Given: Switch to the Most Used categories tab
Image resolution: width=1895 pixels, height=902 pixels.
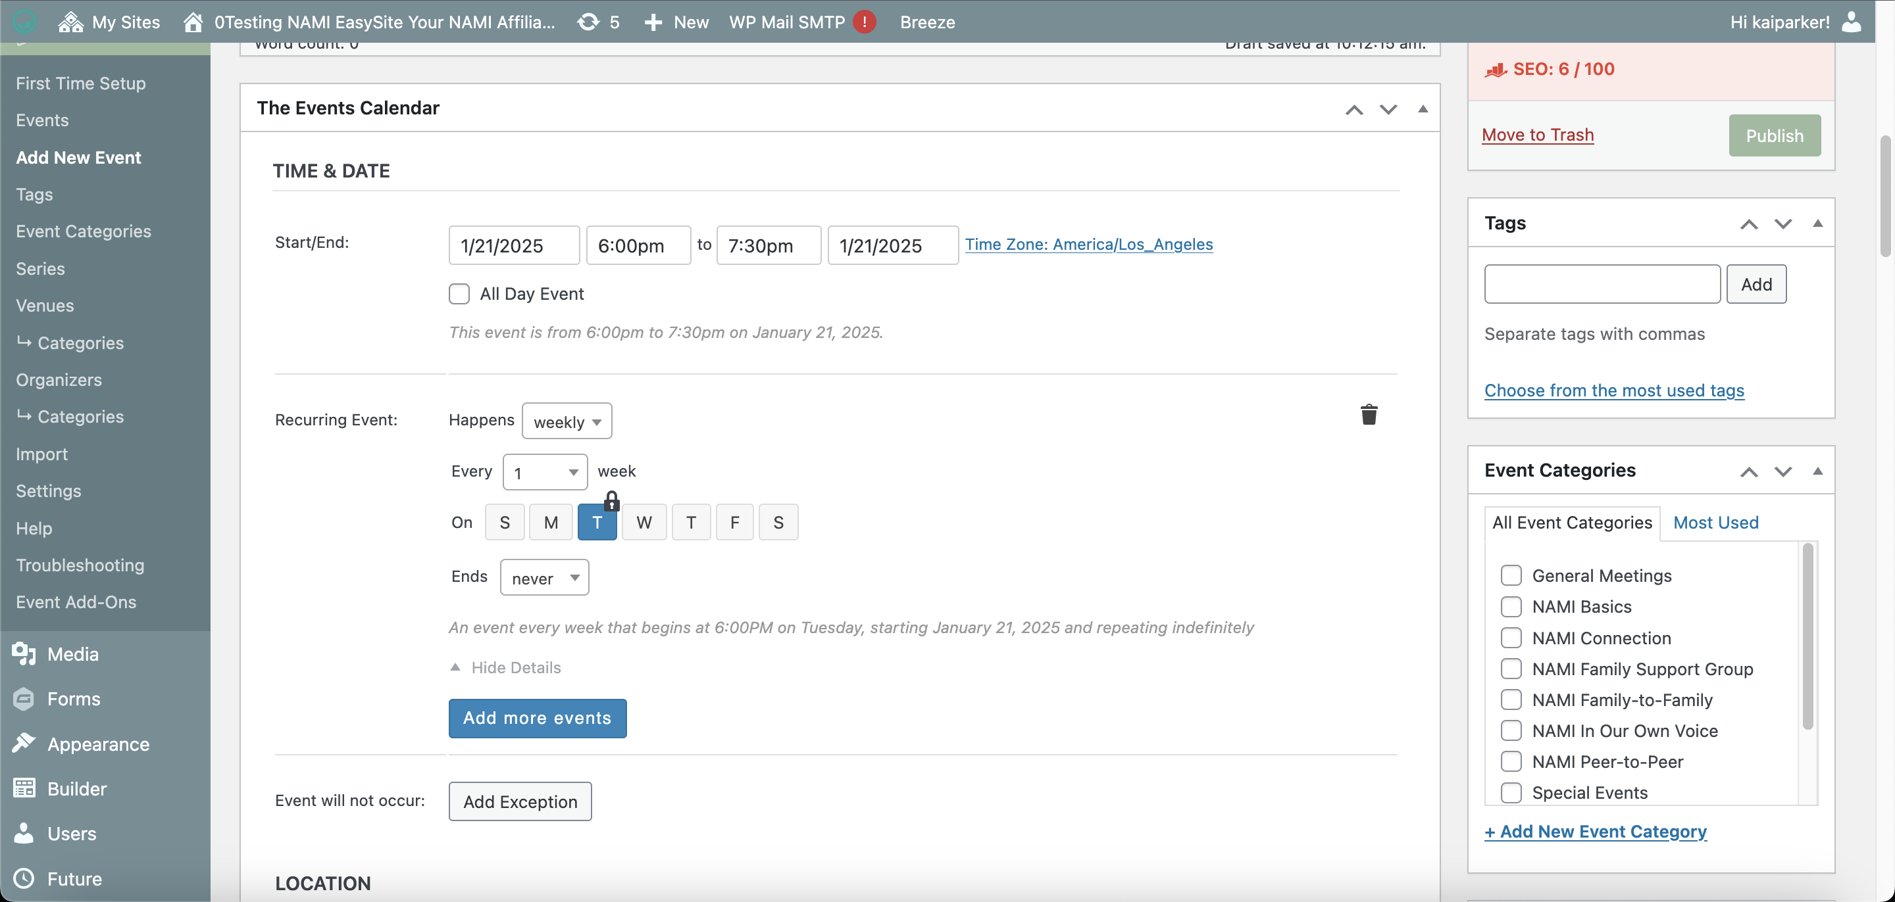Looking at the screenshot, I should pyautogui.click(x=1715, y=523).
